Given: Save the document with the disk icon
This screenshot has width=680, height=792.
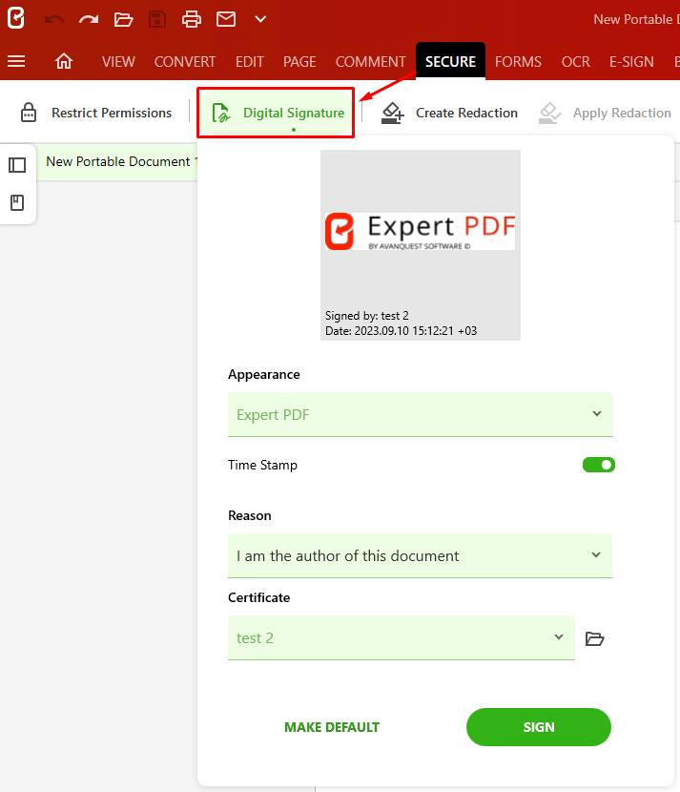Looking at the screenshot, I should pyautogui.click(x=157, y=20).
